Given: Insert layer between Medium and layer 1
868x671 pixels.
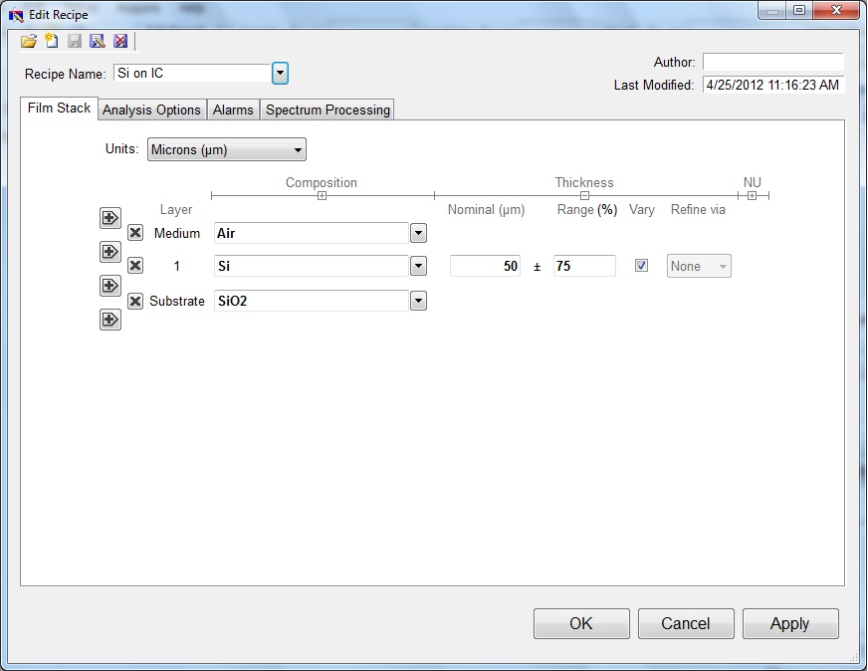Looking at the screenshot, I should pyautogui.click(x=110, y=252).
